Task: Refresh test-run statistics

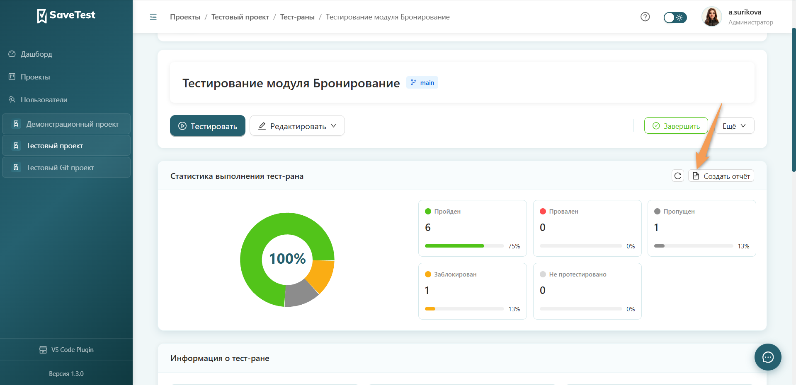Action: [678, 176]
